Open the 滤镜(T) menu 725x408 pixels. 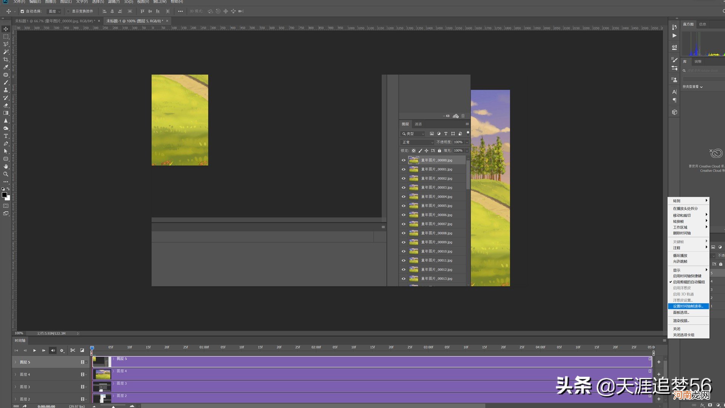(x=114, y=2)
